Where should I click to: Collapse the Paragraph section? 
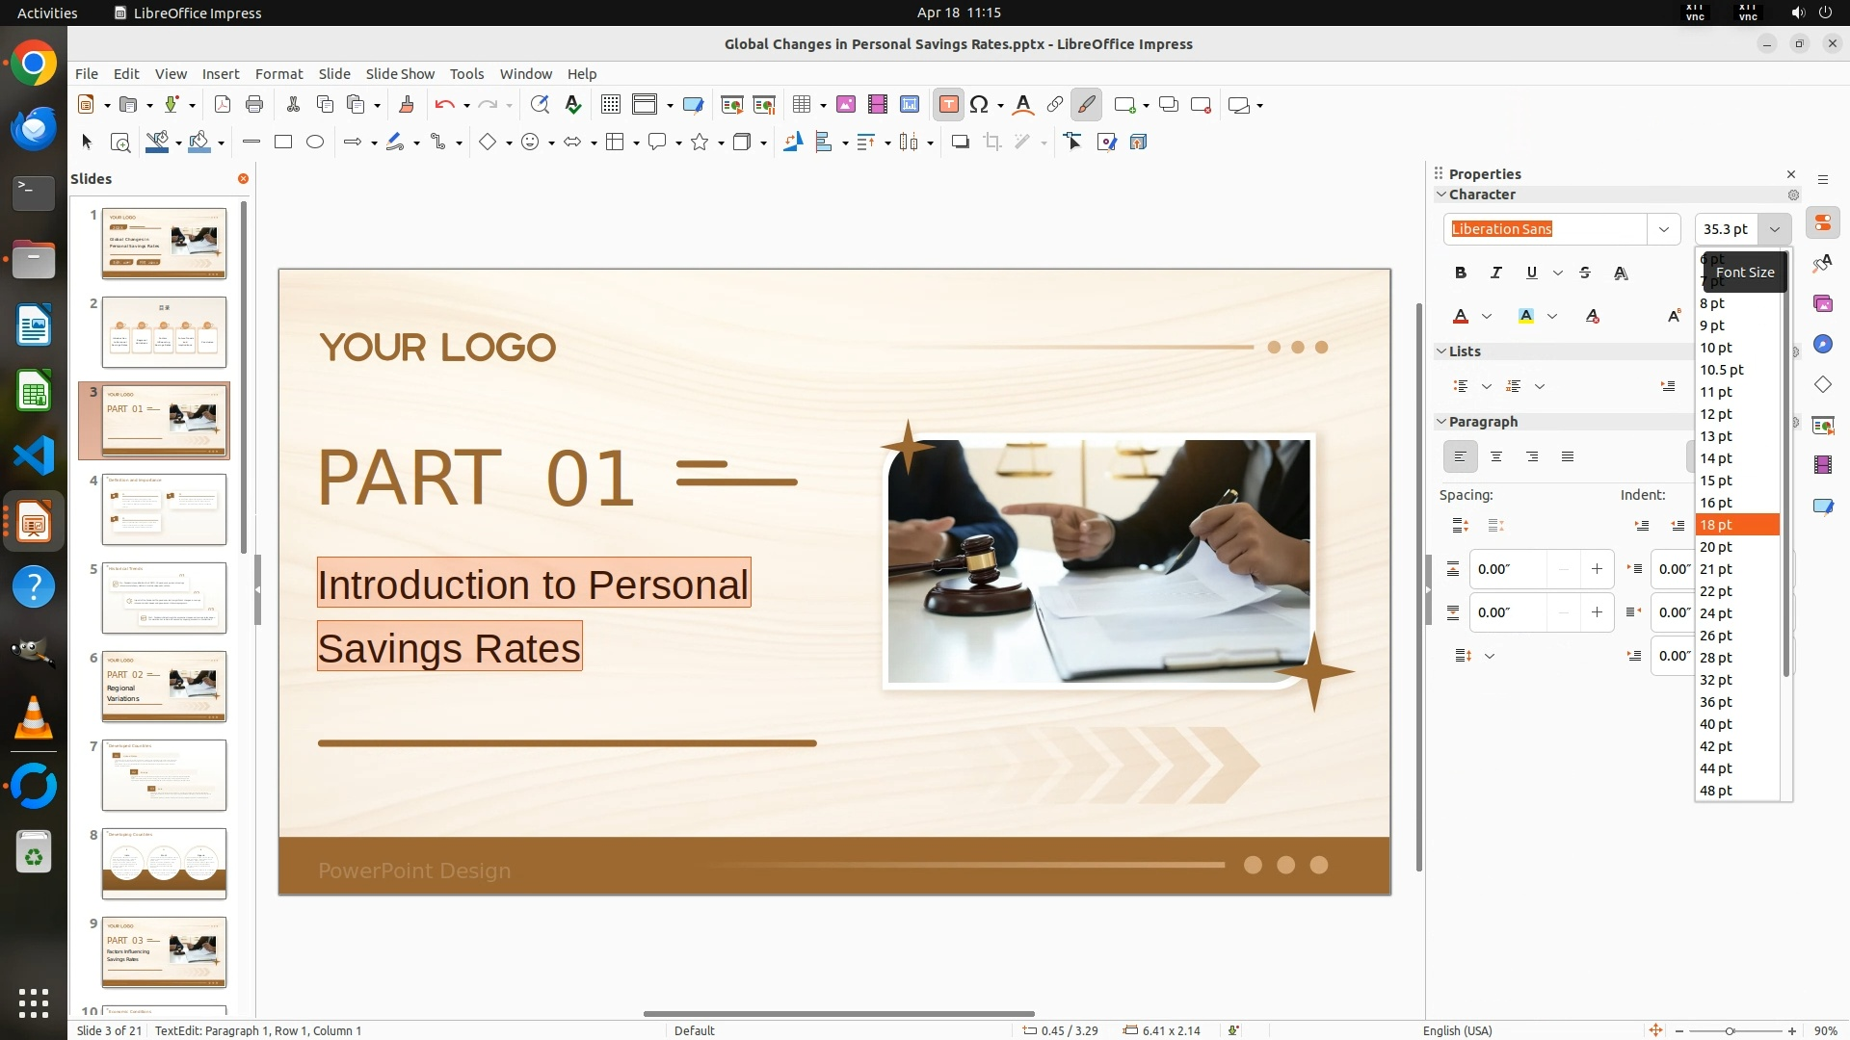[1441, 422]
